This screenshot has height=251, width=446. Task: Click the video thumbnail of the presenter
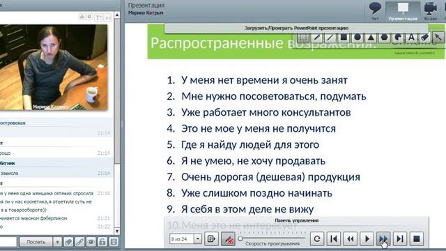coord(54,68)
